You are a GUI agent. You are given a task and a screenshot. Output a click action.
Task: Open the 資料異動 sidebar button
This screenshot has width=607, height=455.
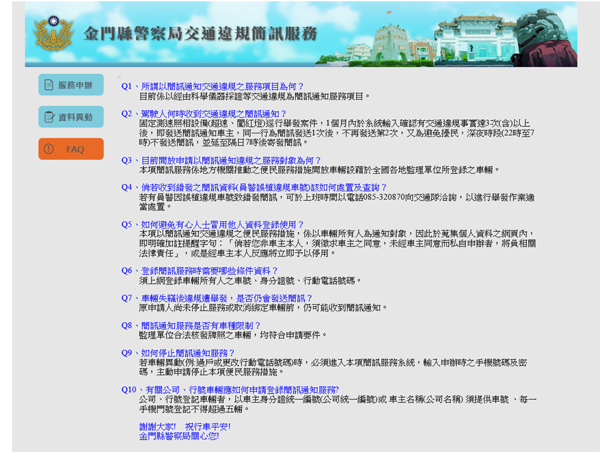(x=71, y=117)
